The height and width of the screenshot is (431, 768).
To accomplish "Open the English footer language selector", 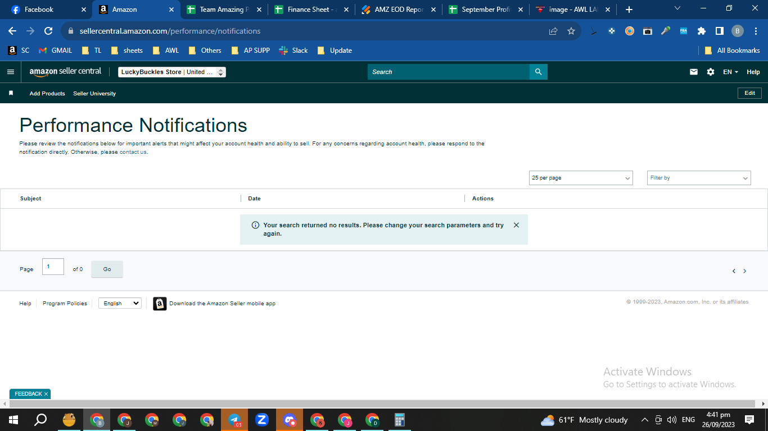I will coord(120,303).
